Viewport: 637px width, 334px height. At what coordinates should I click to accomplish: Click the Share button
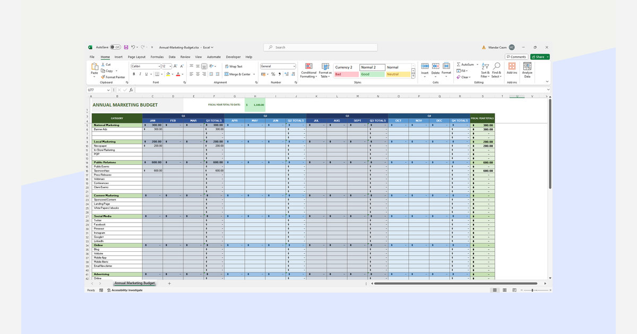pos(539,57)
